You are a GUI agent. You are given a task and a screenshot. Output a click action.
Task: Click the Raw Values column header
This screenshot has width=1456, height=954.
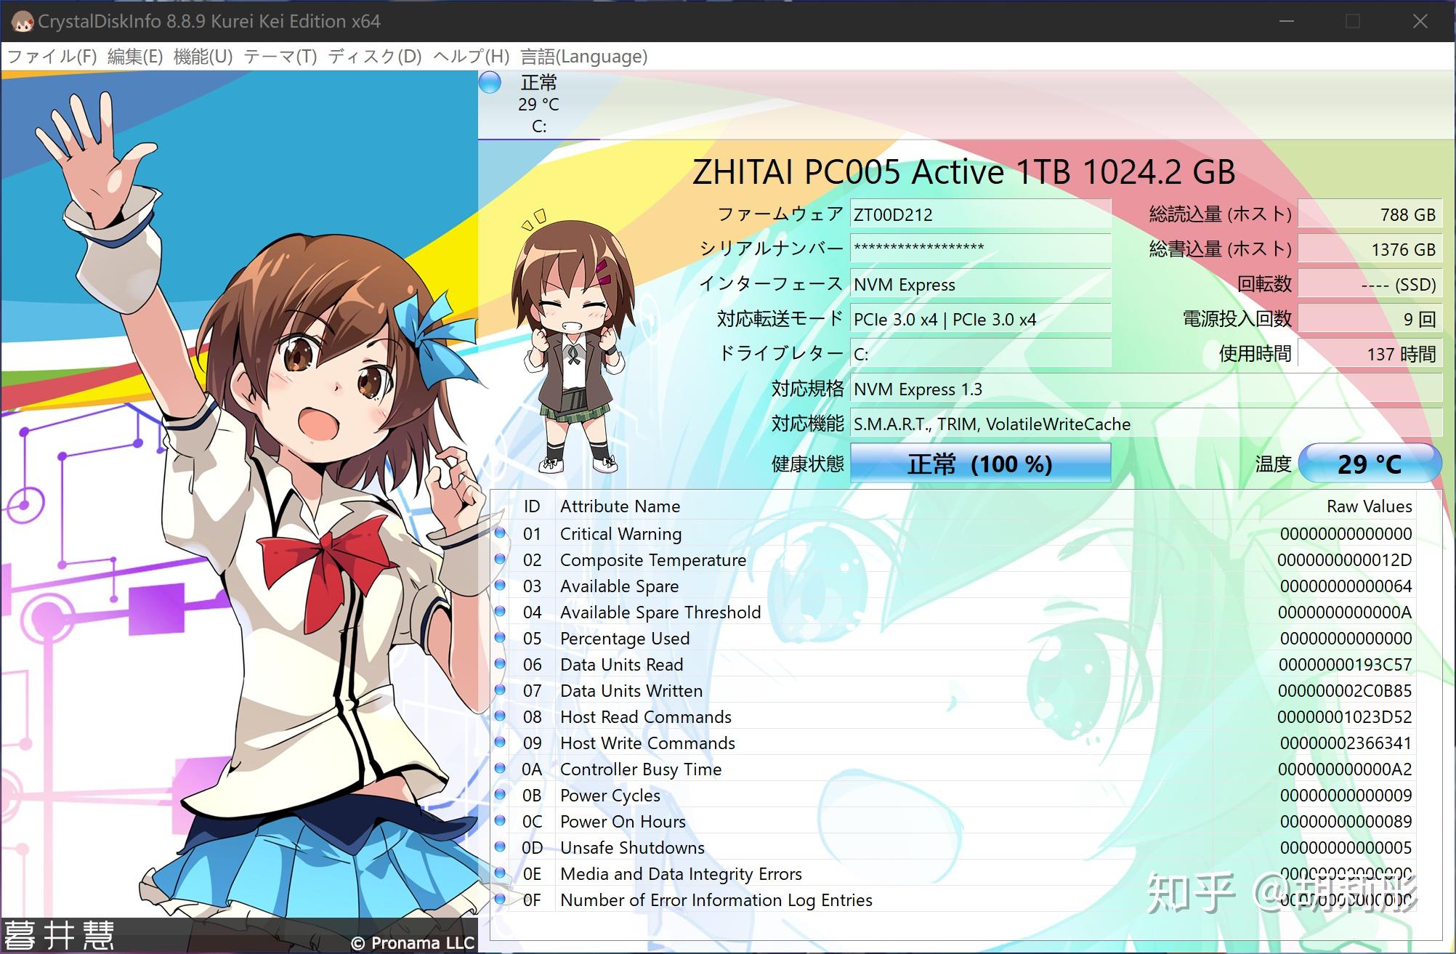pos(1369,506)
